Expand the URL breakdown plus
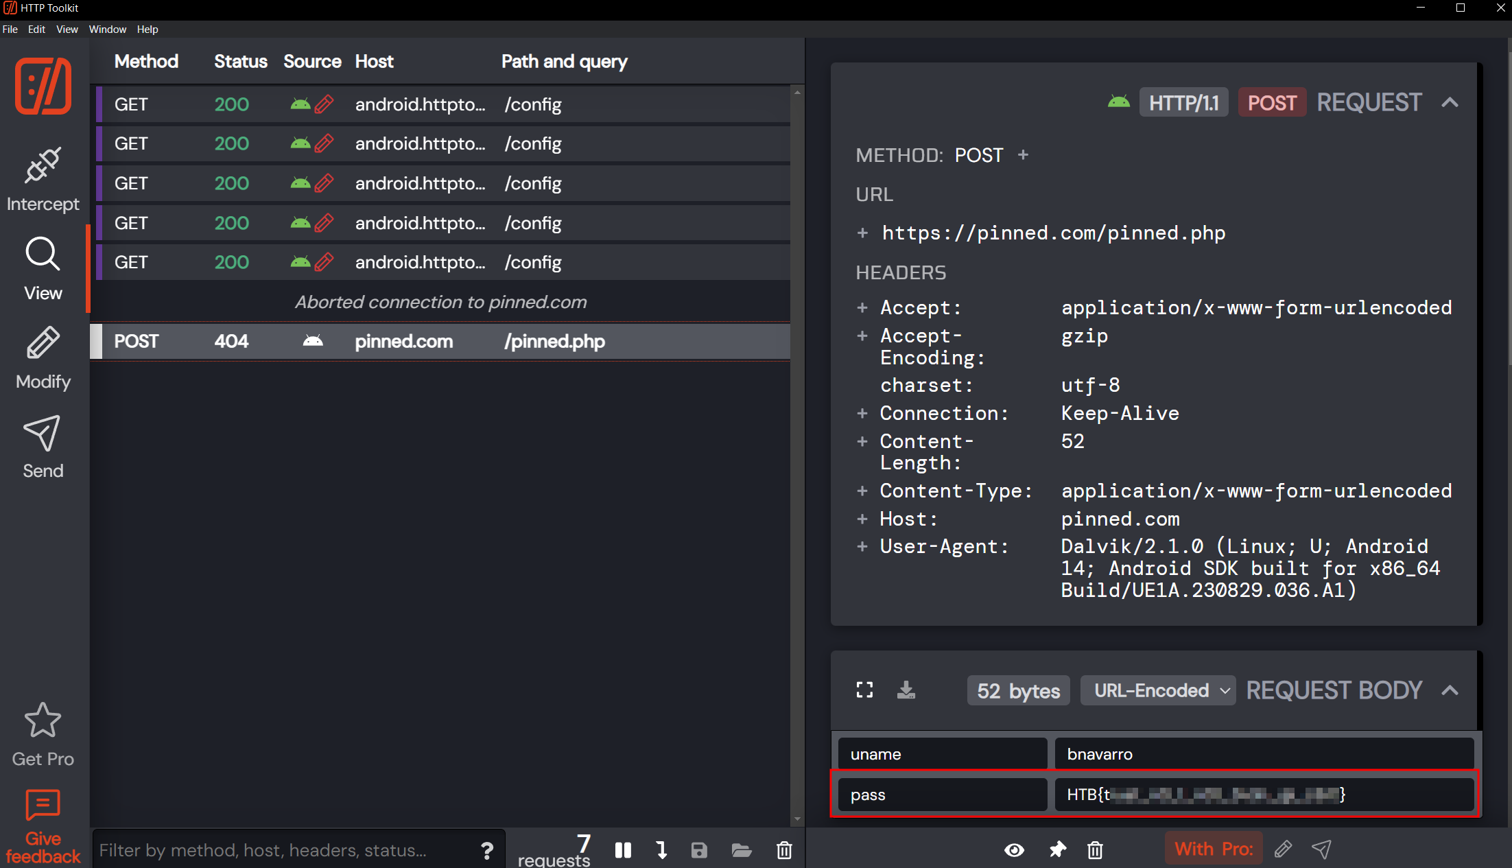 tap(862, 233)
